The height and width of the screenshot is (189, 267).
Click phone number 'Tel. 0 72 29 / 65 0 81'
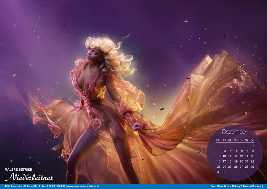[x=53, y=186]
